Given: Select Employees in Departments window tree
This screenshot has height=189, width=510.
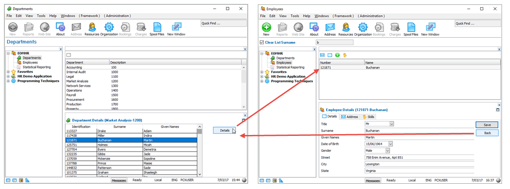Looking at the screenshot, I should [30, 62].
